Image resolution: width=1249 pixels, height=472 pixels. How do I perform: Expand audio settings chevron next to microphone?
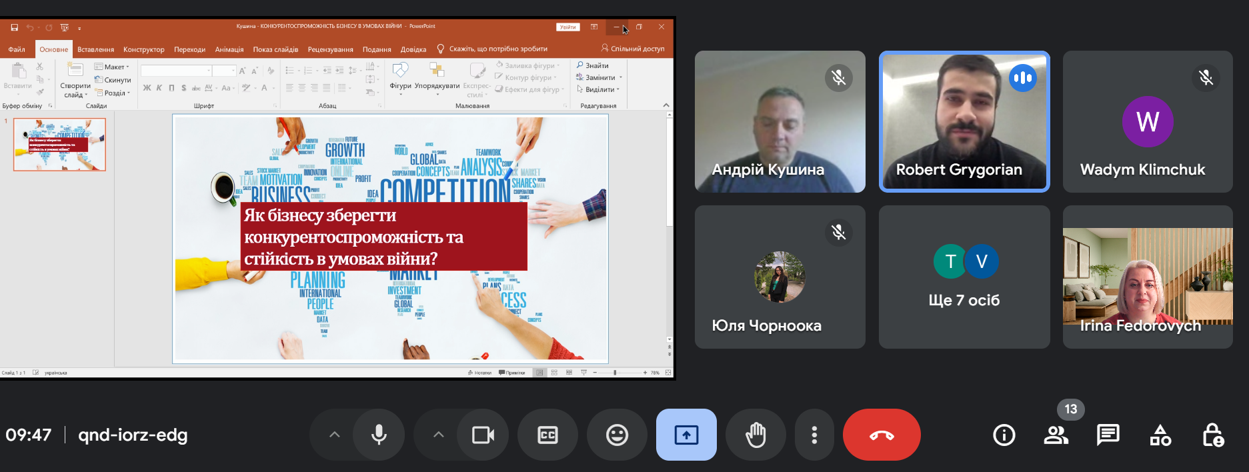335,435
